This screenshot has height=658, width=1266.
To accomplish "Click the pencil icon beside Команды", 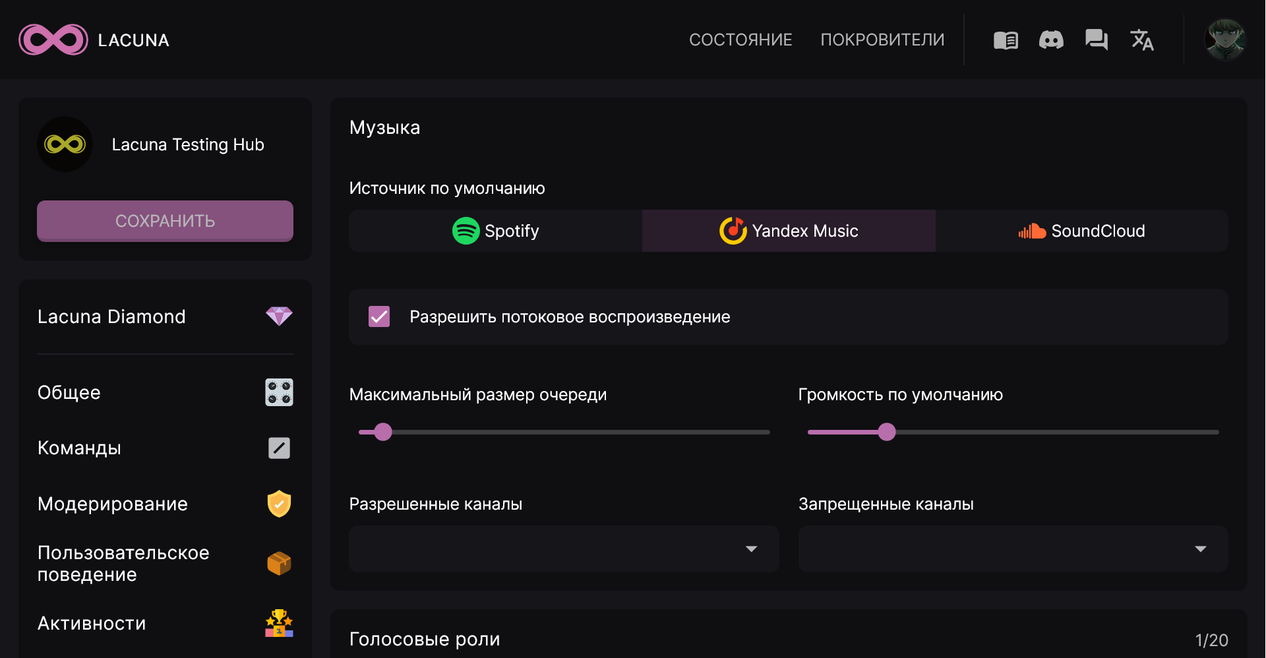I will 279,448.
